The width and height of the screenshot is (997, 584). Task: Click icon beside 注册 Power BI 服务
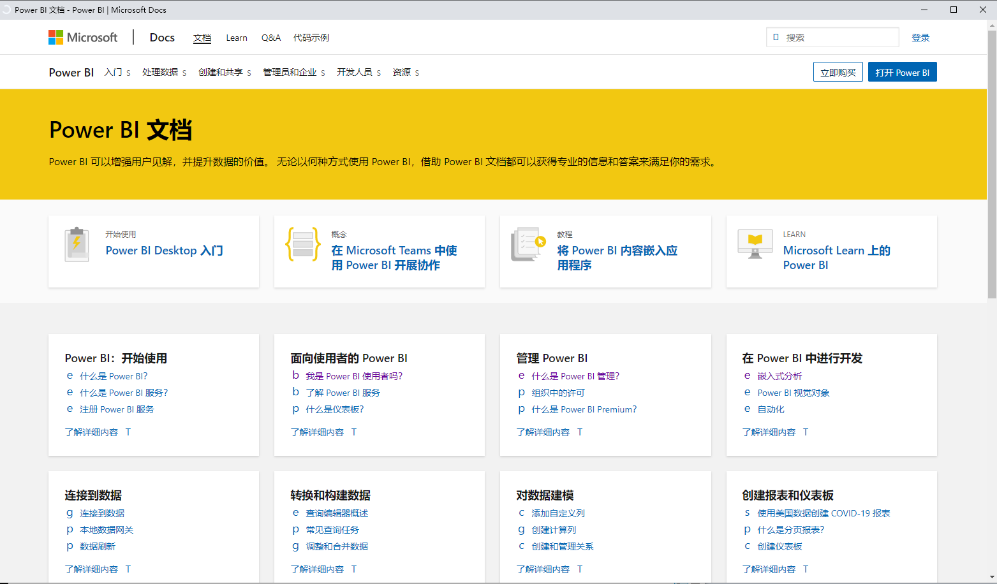point(70,409)
